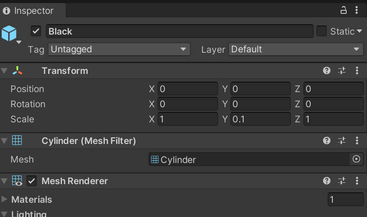The image size is (367, 217).
Task: Open Mesh Renderer help reference icon
Action: click(326, 181)
